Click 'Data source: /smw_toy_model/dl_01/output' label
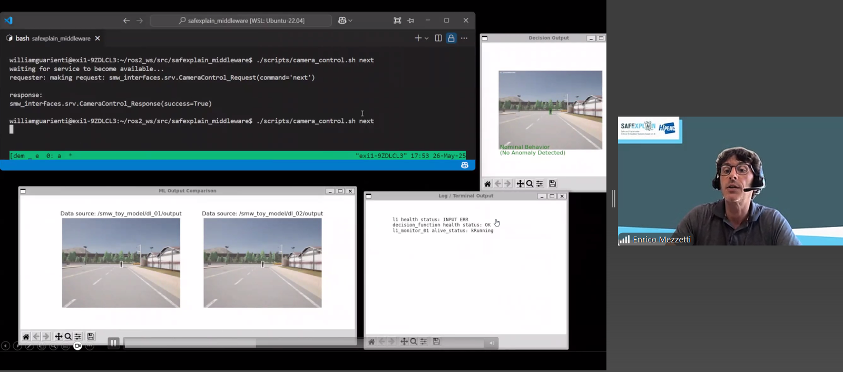 coord(121,213)
